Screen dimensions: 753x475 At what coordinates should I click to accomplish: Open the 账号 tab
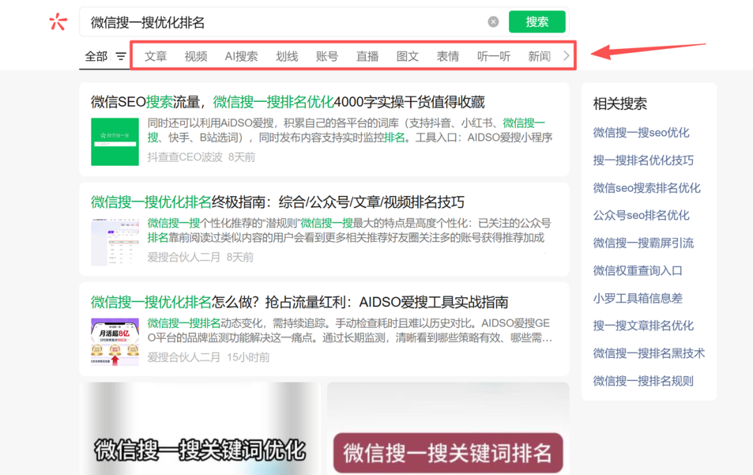pyautogui.click(x=327, y=56)
